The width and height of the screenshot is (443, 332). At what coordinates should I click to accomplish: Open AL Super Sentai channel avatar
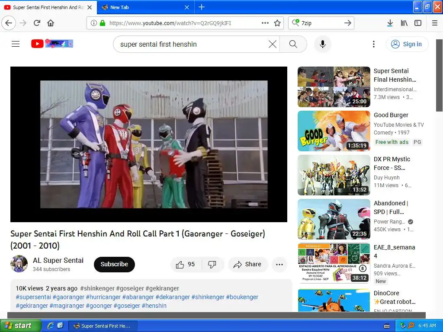pyautogui.click(x=19, y=264)
